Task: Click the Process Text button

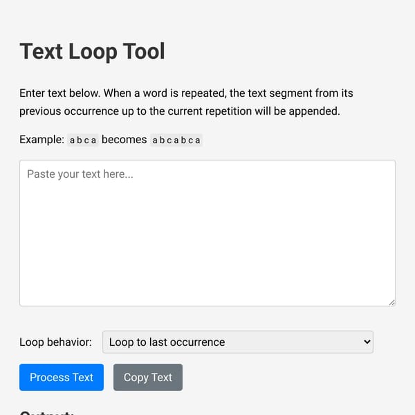Action: click(62, 377)
